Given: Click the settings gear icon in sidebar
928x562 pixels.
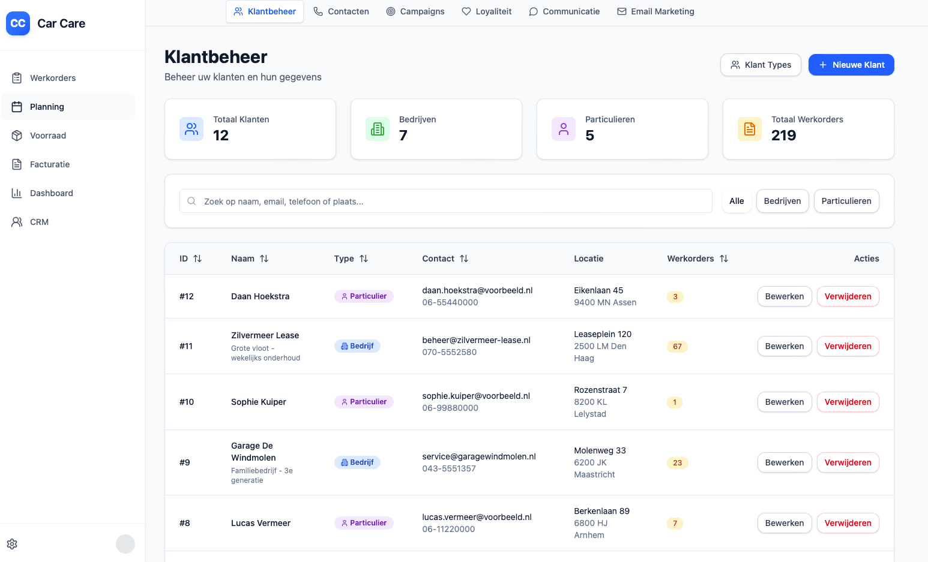Looking at the screenshot, I should point(12,544).
